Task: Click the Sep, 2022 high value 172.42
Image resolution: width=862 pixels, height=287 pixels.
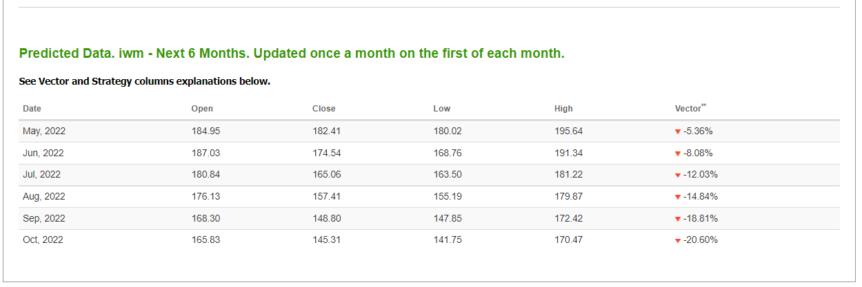Action: click(568, 218)
